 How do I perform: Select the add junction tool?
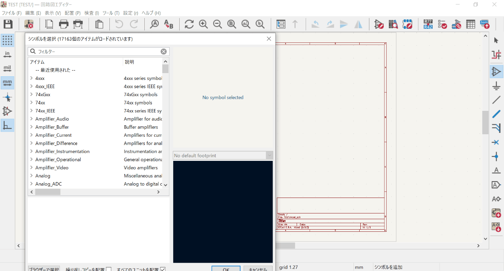click(x=496, y=156)
